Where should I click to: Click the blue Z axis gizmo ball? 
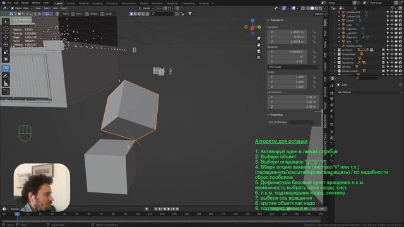point(252,20)
